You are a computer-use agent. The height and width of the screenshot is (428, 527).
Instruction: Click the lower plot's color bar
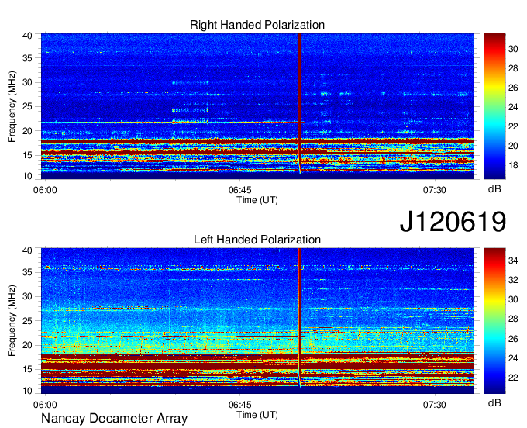[494, 321]
